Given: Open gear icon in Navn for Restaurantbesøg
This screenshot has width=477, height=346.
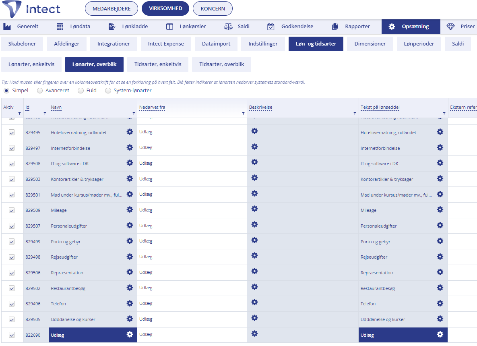Looking at the screenshot, I should click(130, 288).
